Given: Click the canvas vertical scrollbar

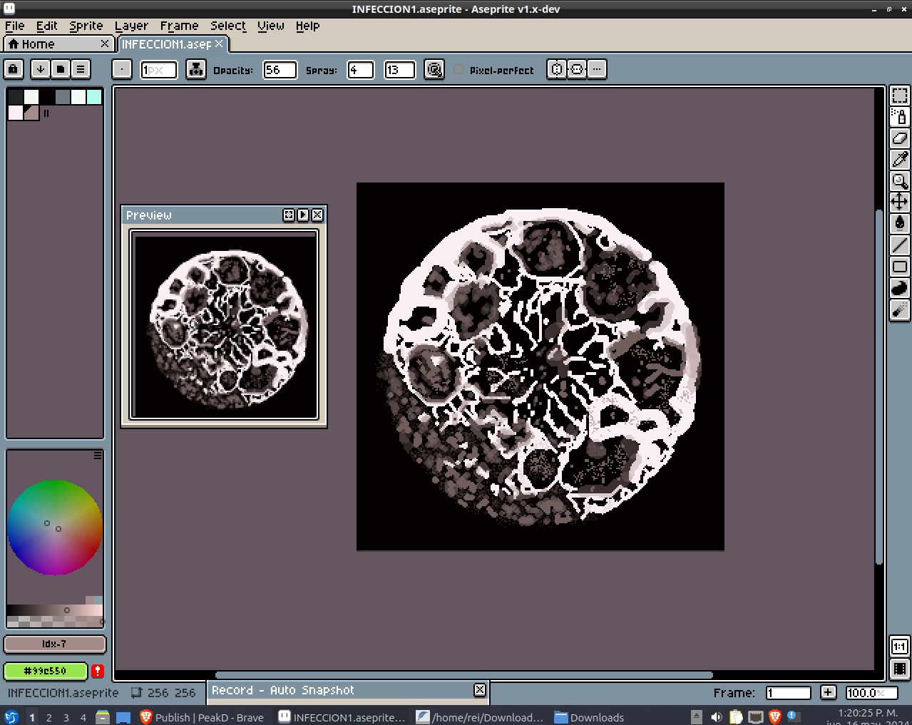Looking at the screenshot, I should [879, 388].
